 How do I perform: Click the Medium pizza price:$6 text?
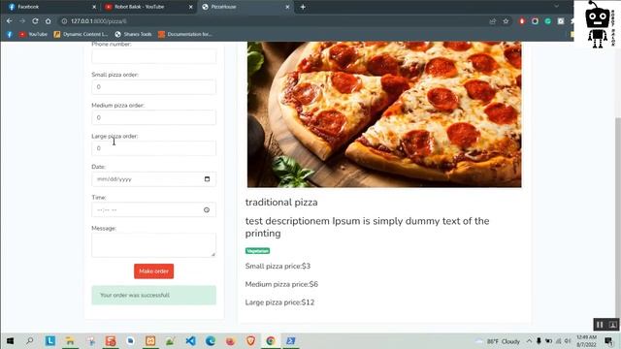coord(281,284)
